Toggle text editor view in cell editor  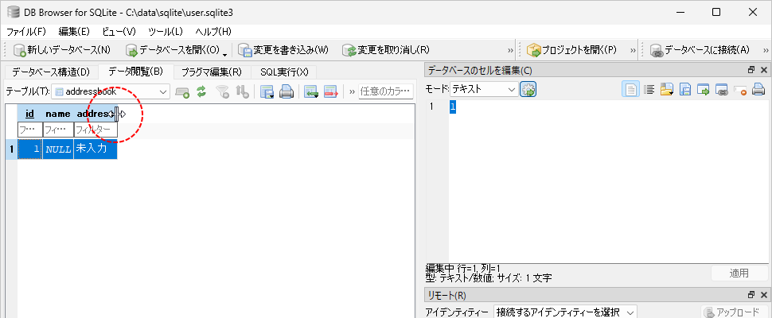(630, 90)
